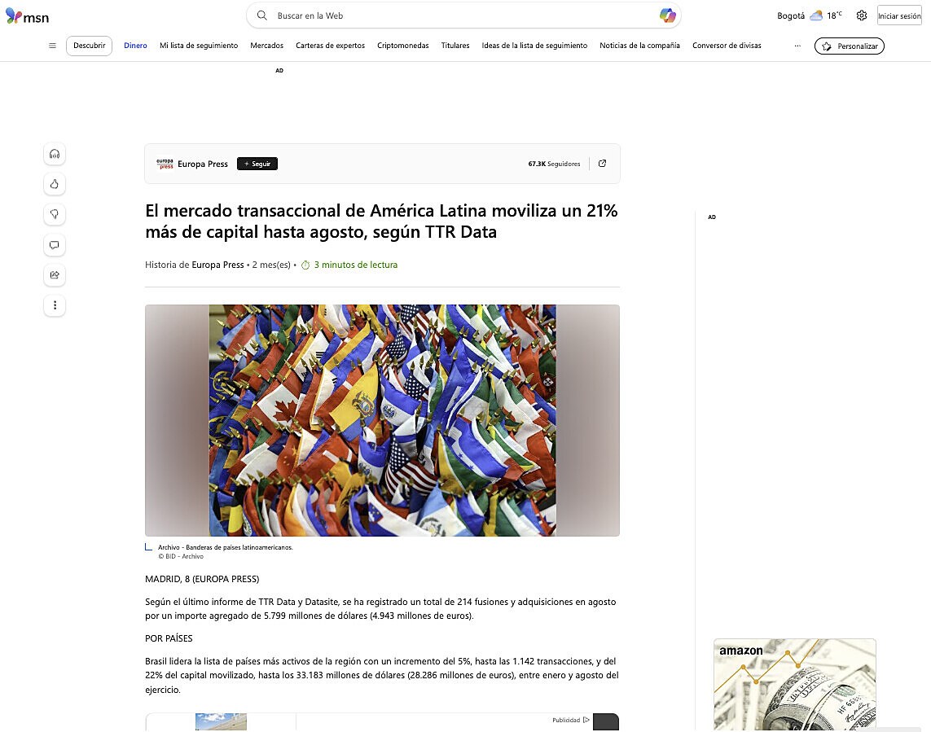Open the hamburger navigation menu
Image resolution: width=931 pixels, height=732 pixels.
52,46
